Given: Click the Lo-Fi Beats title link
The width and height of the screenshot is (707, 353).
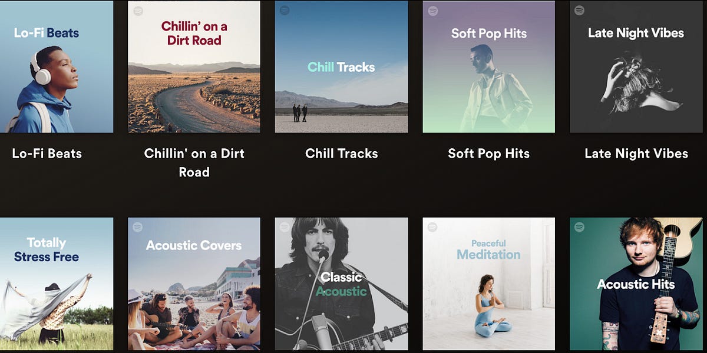Looking at the screenshot, I should point(47,154).
